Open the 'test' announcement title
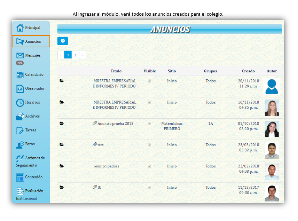The height and width of the screenshot is (221, 298). [100, 145]
